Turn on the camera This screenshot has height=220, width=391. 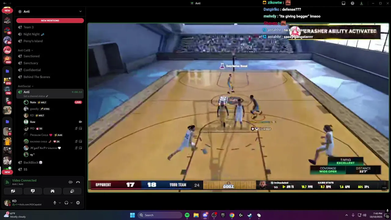pos(13,191)
